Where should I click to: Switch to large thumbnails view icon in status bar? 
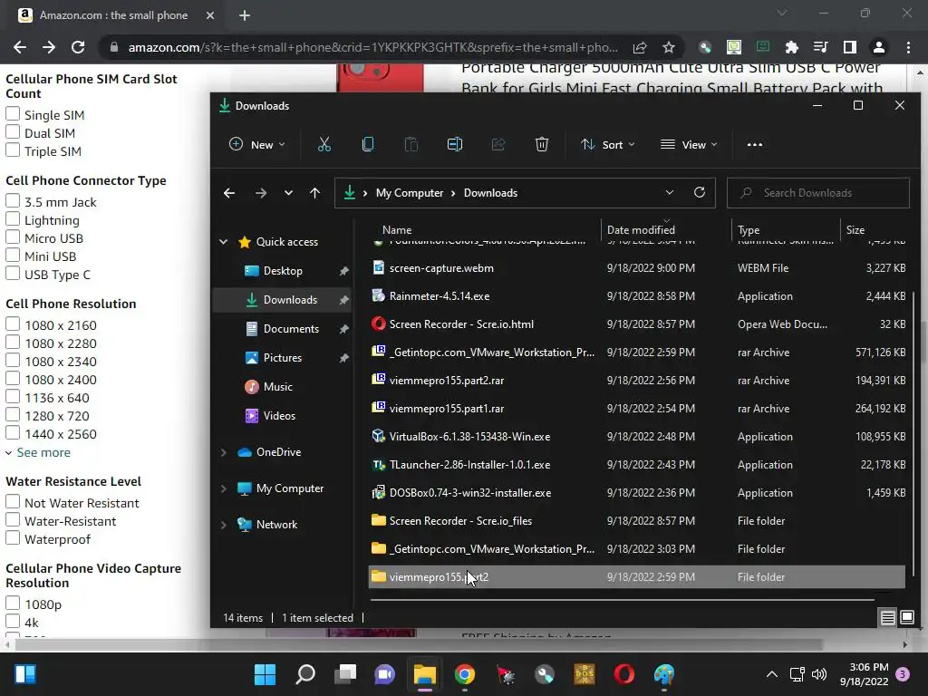point(906,618)
